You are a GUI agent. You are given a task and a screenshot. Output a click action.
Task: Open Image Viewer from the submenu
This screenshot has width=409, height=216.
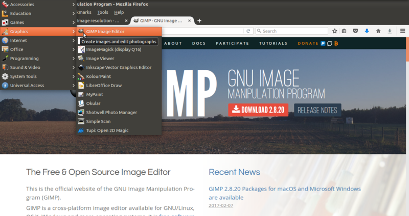[119, 59]
